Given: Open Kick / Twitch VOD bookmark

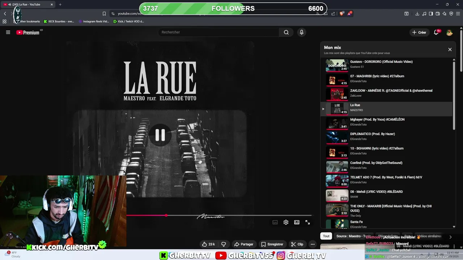Looking at the screenshot, I should pyautogui.click(x=128, y=21).
